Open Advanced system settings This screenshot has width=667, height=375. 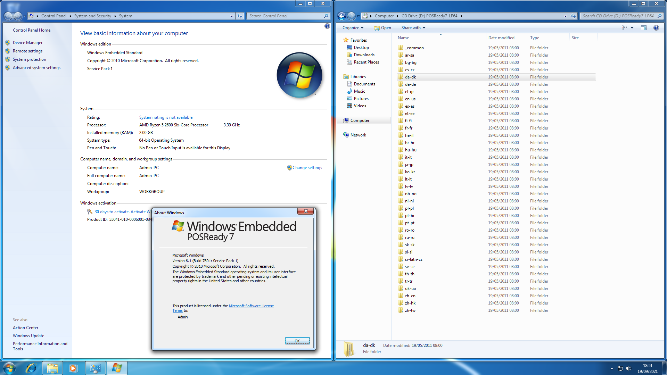coord(36,68)
